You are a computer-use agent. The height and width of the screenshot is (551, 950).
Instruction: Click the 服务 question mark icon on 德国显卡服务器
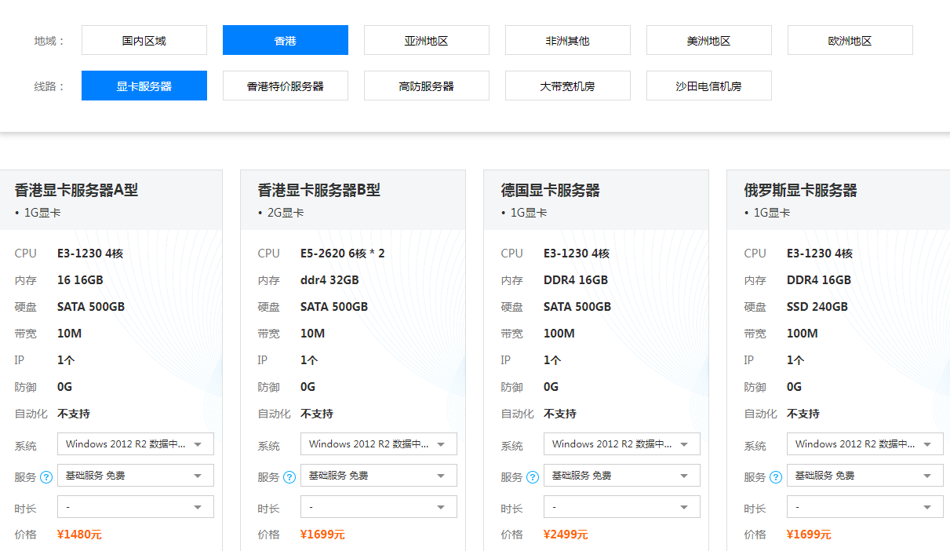[x=533, y=475]
